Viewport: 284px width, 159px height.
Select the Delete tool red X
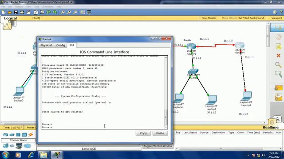278,56
